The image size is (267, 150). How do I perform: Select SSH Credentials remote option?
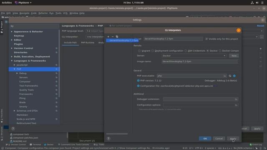point(195,51)
